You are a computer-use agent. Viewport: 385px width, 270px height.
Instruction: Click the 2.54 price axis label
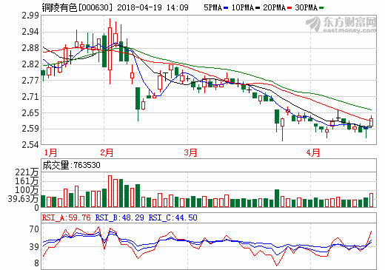[30, 145]
